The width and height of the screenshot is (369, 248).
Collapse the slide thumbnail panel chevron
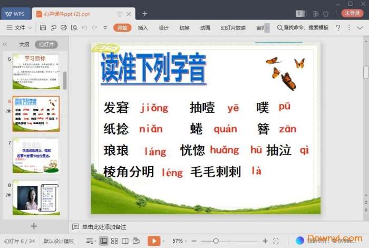click(5, 45)
